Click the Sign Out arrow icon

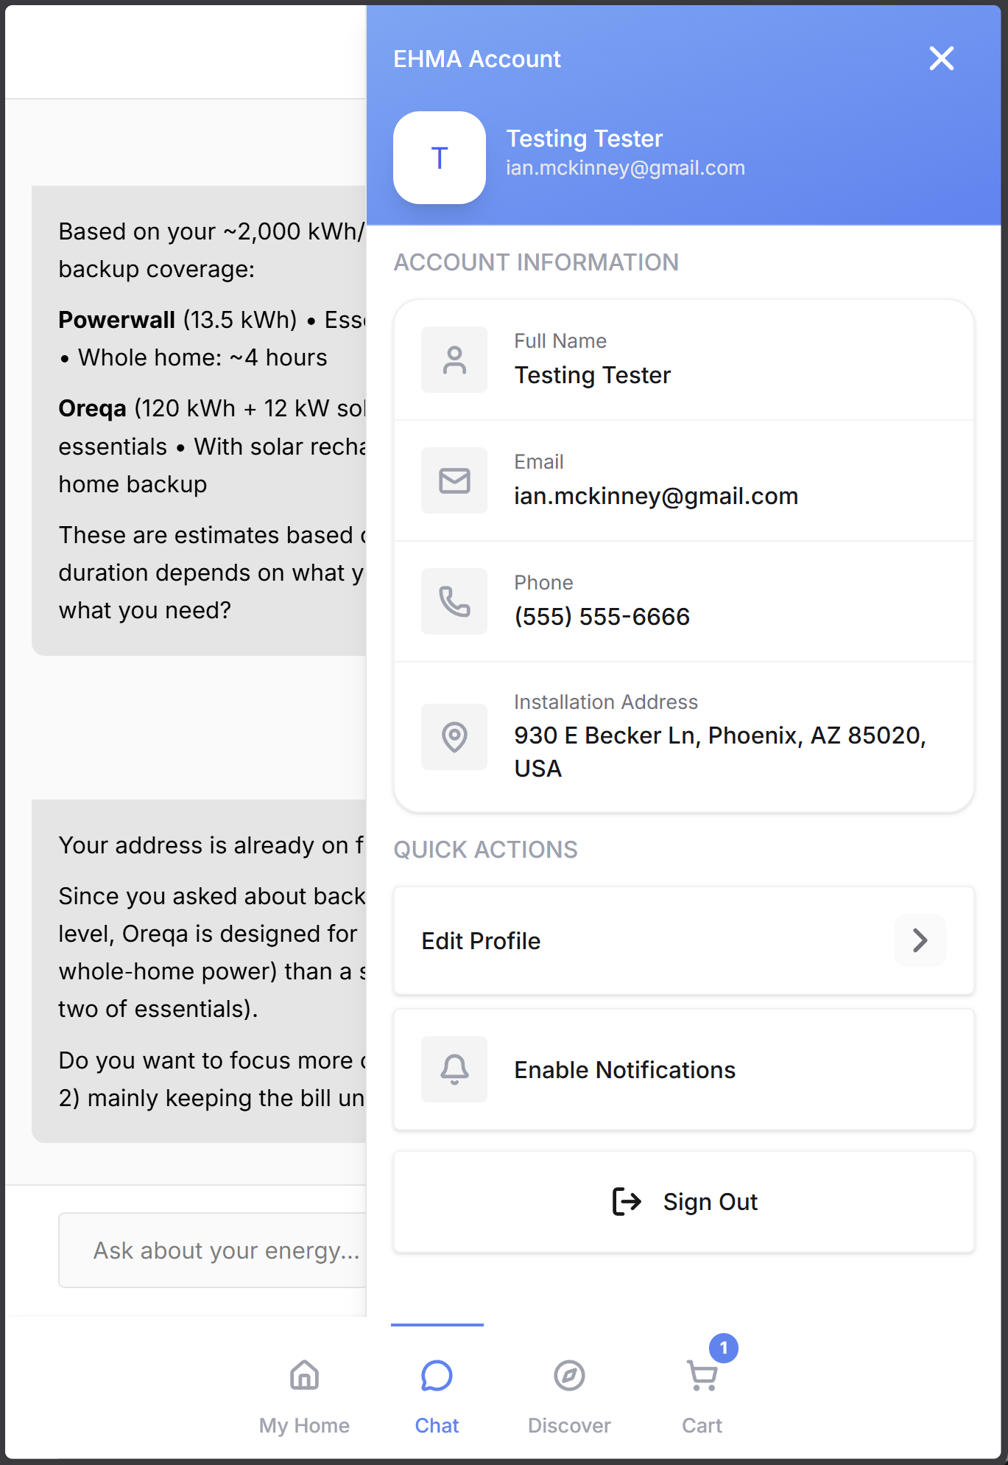click(x=627, y=1201)
